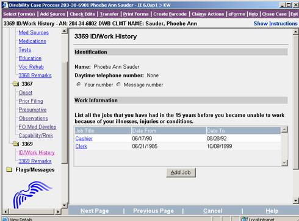This screenshot has width=299, height=221.
Task: Open the Help menu in top bar
Action: click(253, 14)
